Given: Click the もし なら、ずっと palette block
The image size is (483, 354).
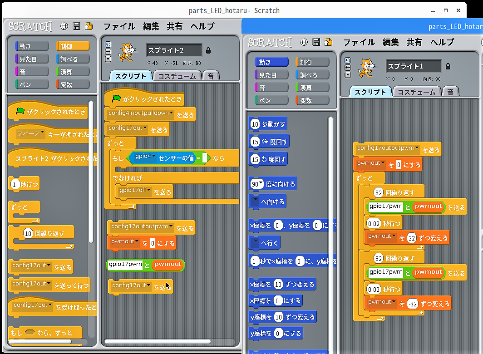Looking at the screenshot, I should pyautogui.click(x=45, y=333).
